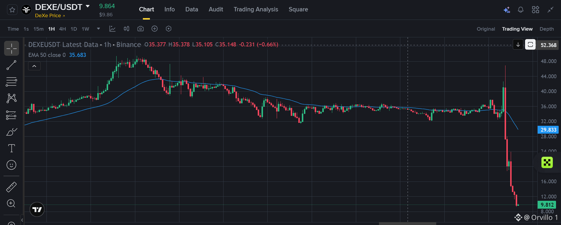This screenshot has height=225, width=561.
Task: Select the ruler measure tool
Action: 11,187
